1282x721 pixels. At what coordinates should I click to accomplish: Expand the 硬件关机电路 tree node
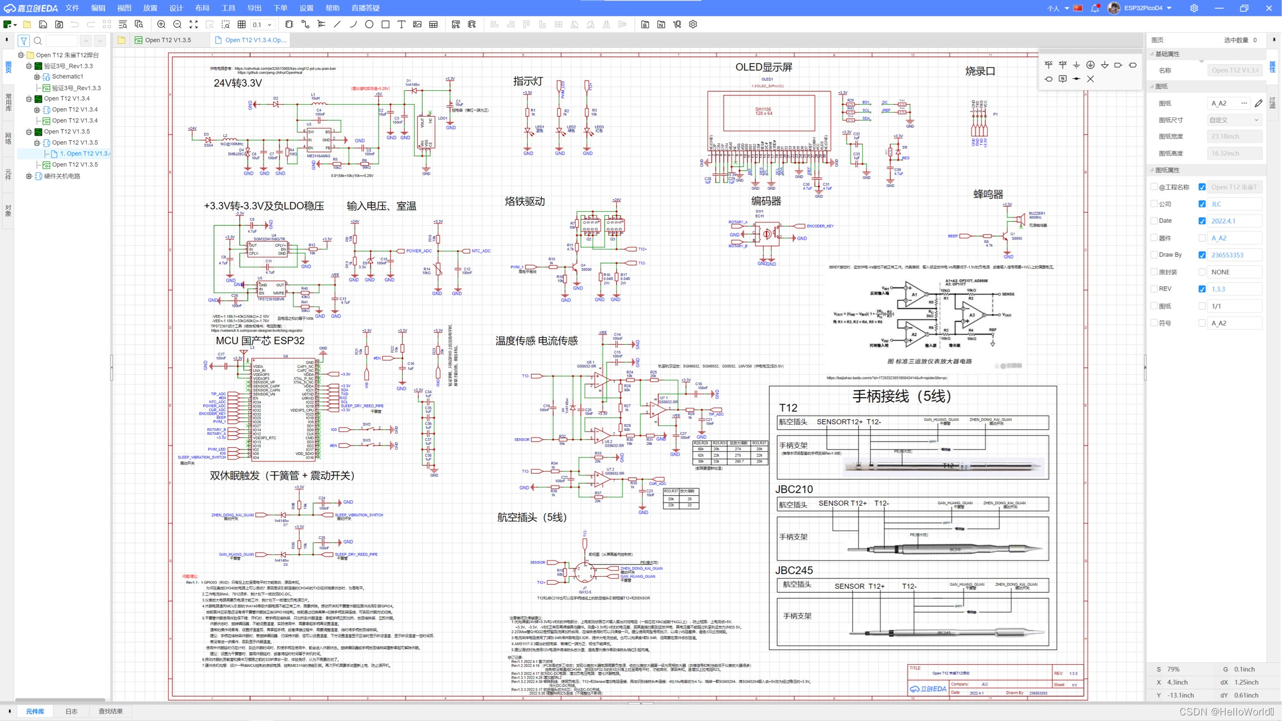(29, 176)
